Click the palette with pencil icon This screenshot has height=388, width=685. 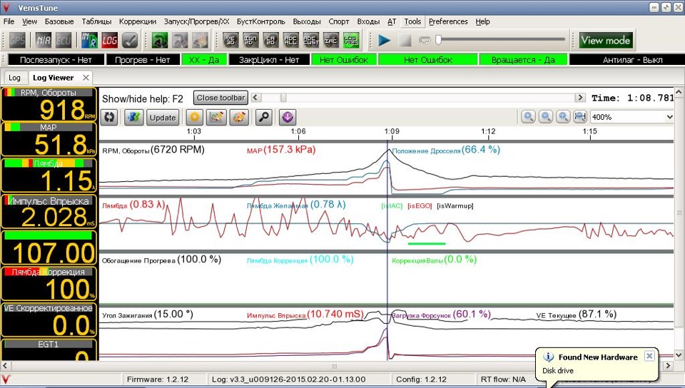239,118
